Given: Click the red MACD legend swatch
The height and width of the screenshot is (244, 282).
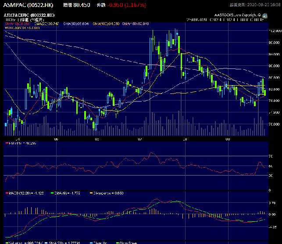Looking at the screenshot, I should coord(7,193).
